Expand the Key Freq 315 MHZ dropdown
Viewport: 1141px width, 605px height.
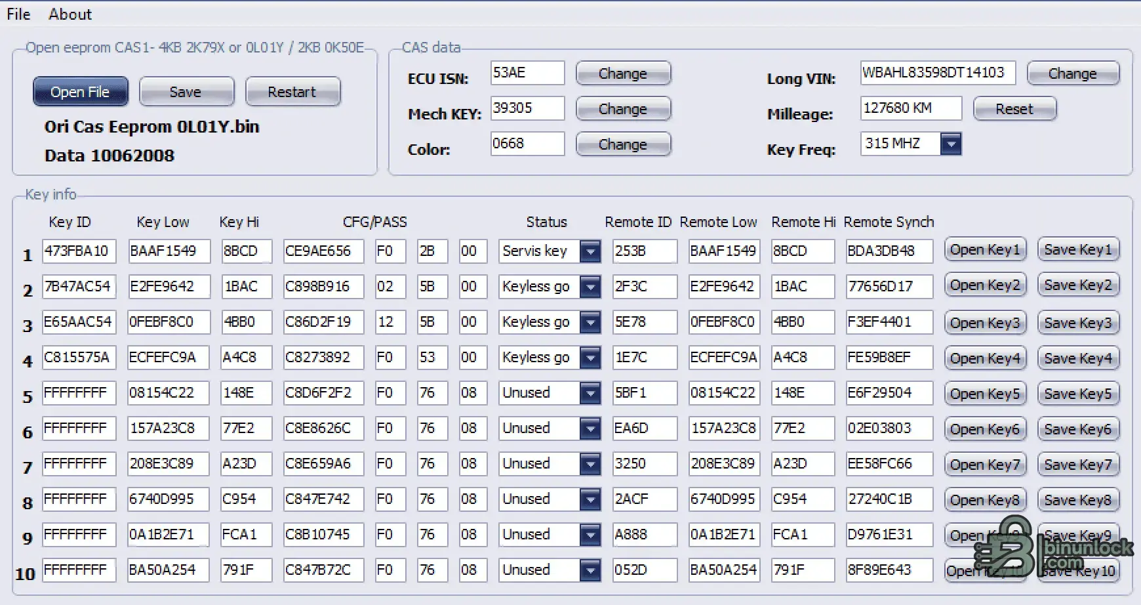[x=950, y=144]
